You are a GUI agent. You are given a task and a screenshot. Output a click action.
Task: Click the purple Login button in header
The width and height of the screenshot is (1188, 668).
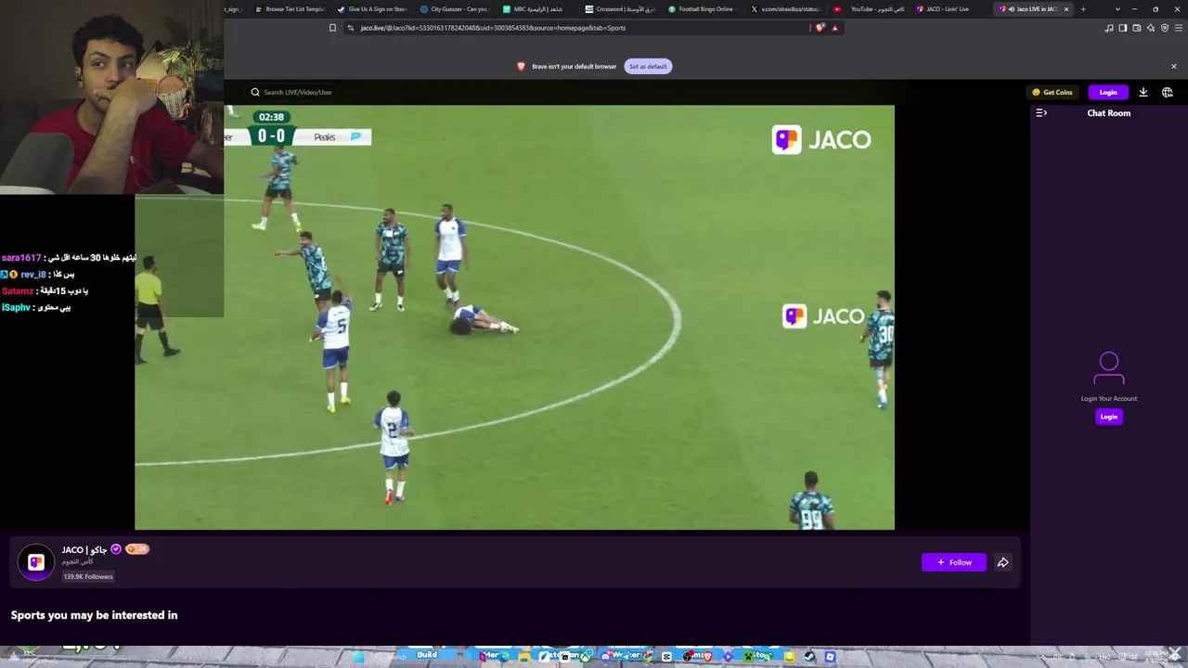coord(1108,92)
